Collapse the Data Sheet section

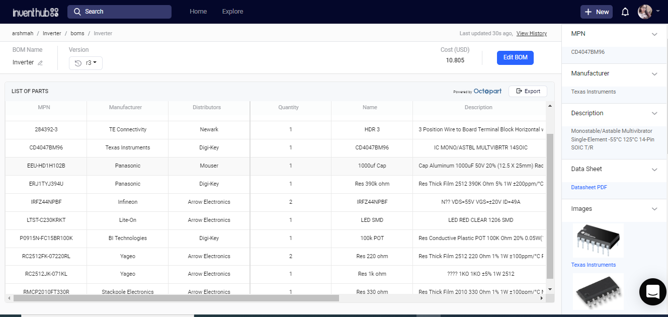click(654, 170)
